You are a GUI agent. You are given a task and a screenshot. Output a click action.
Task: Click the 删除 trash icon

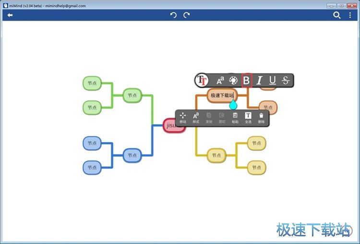[x=261, y=118]
